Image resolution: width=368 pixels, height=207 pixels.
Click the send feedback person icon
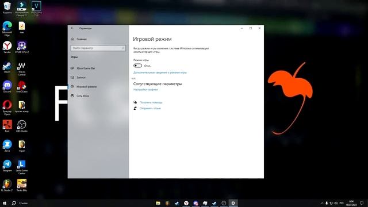135,108
